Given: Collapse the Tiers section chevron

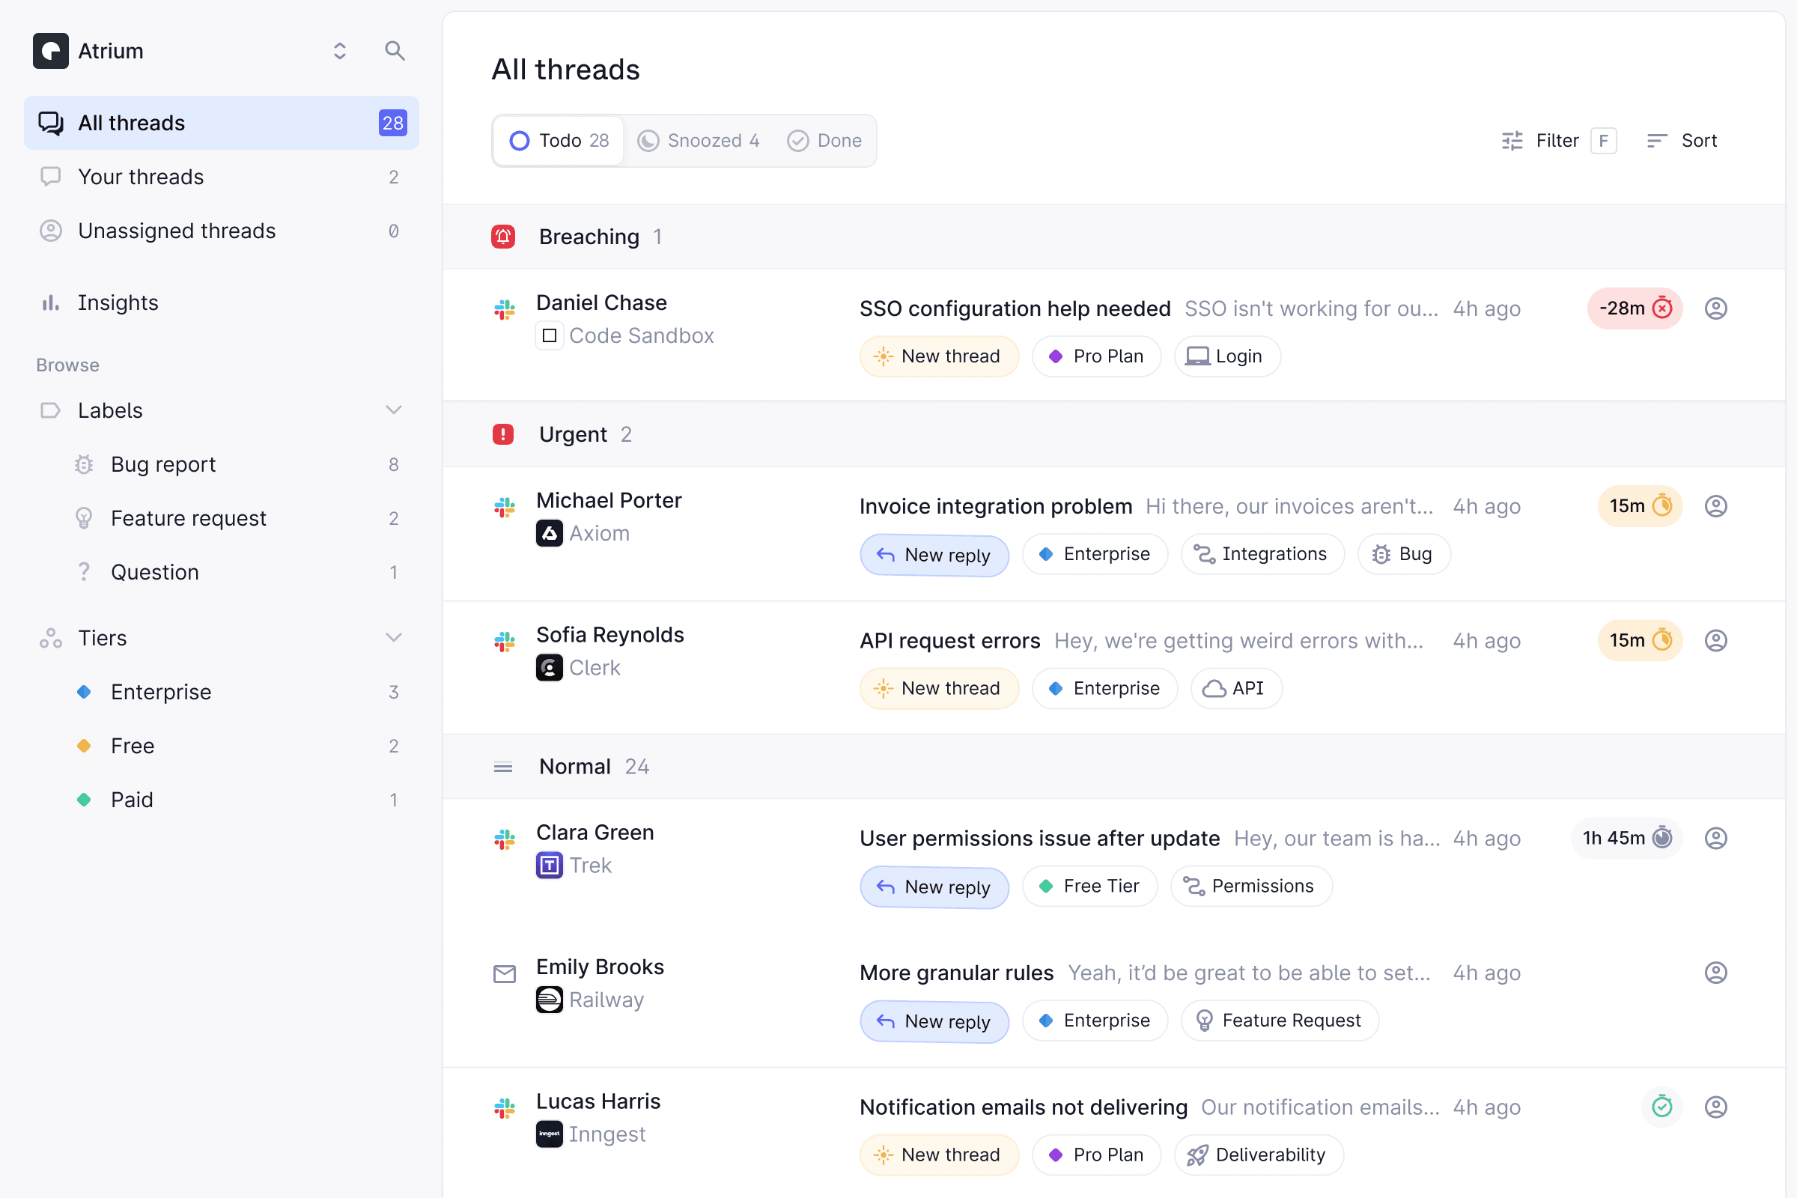Looking at the screenshot, I should (x=394, y=638).
